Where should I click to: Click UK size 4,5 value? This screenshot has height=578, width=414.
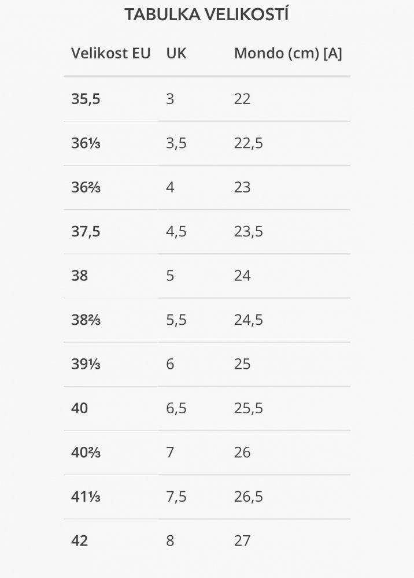click(x=176, y=232)
